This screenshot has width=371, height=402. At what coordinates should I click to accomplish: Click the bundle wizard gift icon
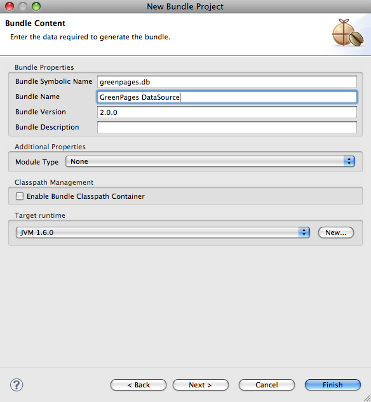pos(347,33)
